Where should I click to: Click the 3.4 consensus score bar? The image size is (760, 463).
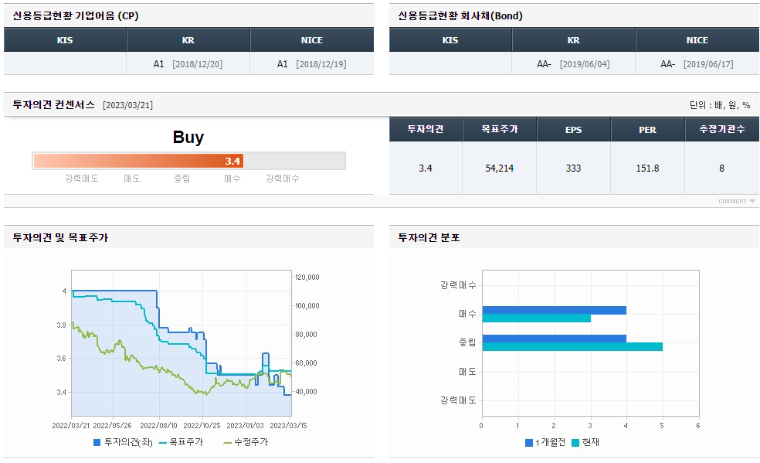click(138, 161)
